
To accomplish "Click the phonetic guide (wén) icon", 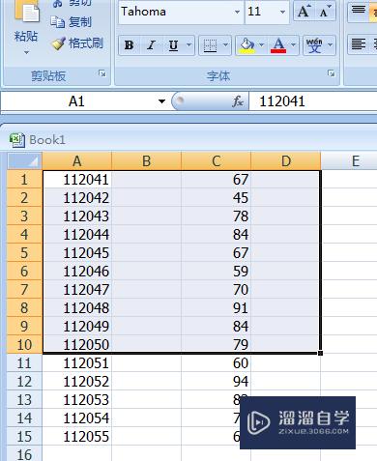I will pos(314,45).
